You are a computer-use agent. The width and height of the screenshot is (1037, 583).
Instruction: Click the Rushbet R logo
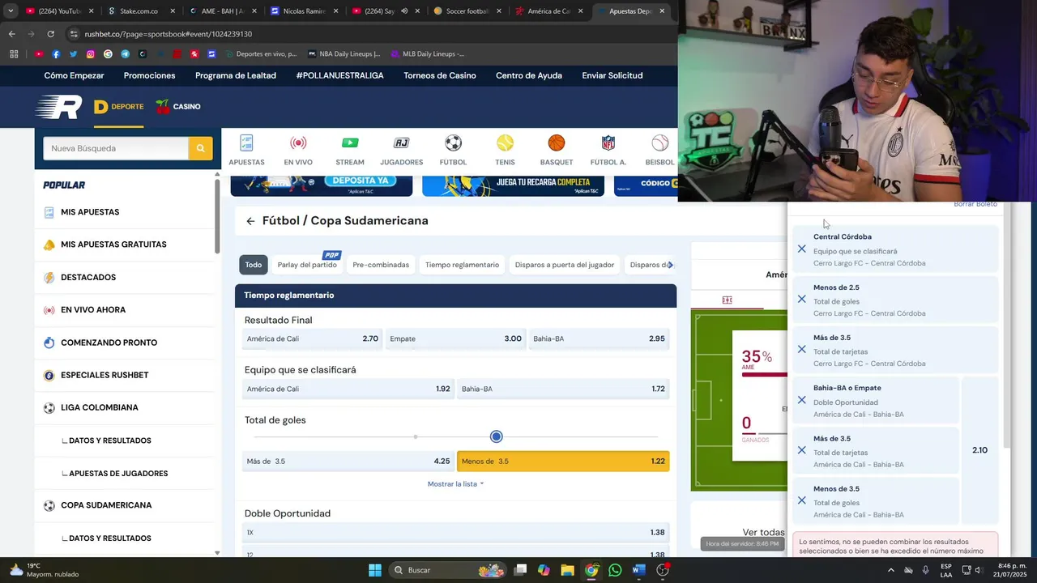coord(59,106)
